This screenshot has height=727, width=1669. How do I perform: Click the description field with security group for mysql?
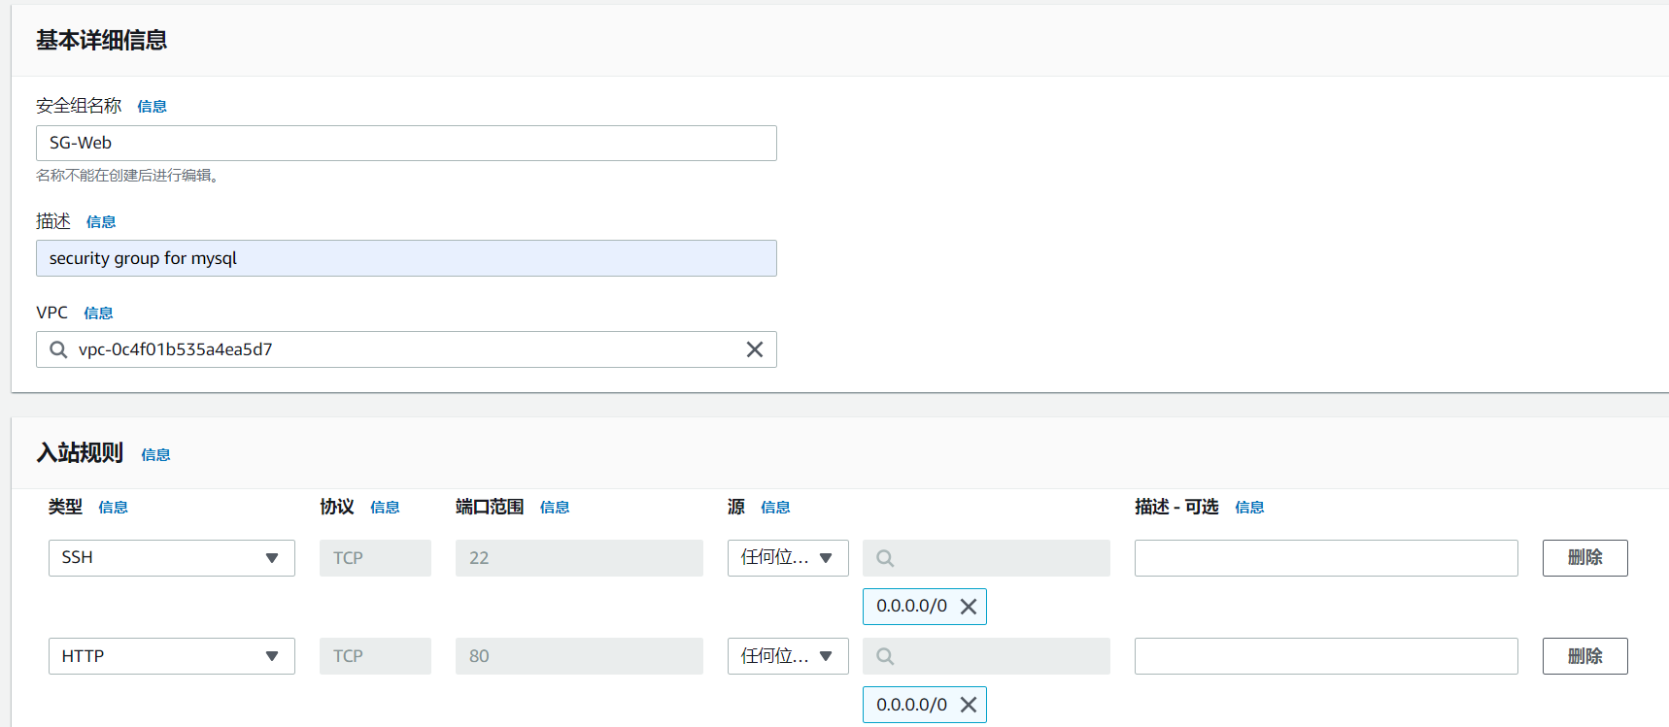pyautogui.click(x=406, y=258)
